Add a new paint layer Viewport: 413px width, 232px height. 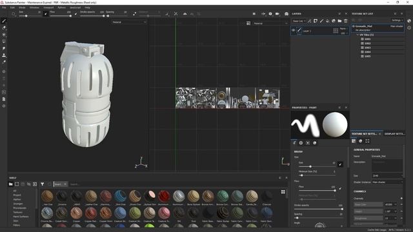pyautogui.click(x=321, y=21)
